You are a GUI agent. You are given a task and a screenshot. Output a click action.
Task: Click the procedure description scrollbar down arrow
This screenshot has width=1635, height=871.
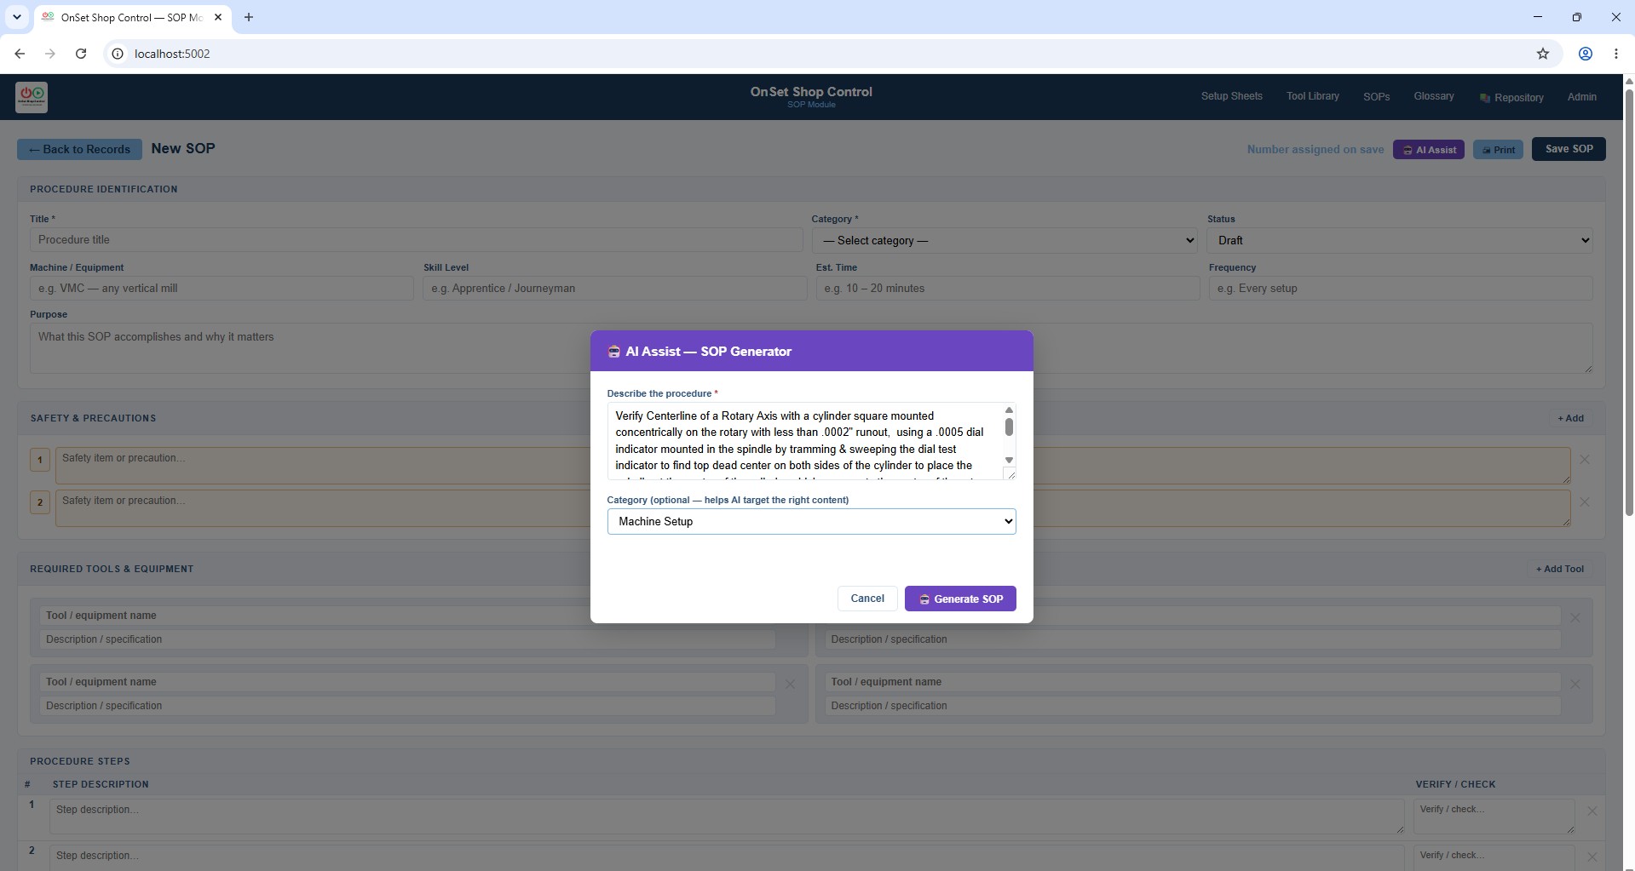(1009, 461)
